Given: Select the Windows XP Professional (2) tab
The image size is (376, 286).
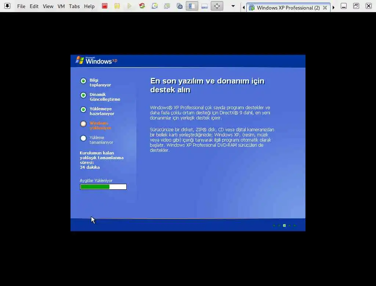Looking at the screenshot, I should coord(288,8).
